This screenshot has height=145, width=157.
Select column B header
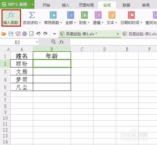52,49
